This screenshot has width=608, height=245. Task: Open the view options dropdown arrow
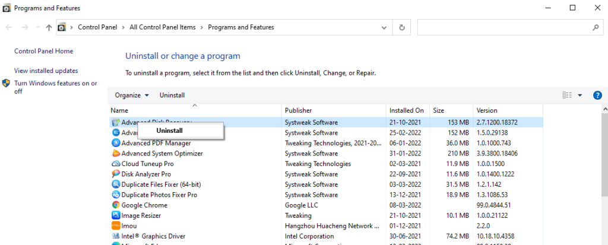point(580,96)
